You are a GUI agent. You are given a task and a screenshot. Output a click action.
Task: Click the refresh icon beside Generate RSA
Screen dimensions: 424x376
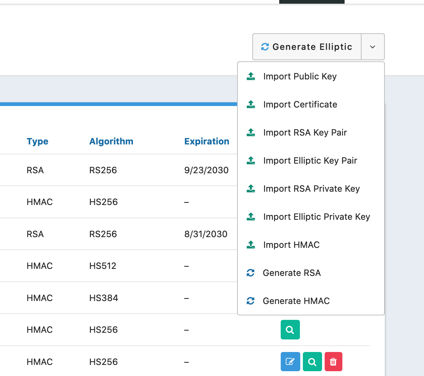250,273
